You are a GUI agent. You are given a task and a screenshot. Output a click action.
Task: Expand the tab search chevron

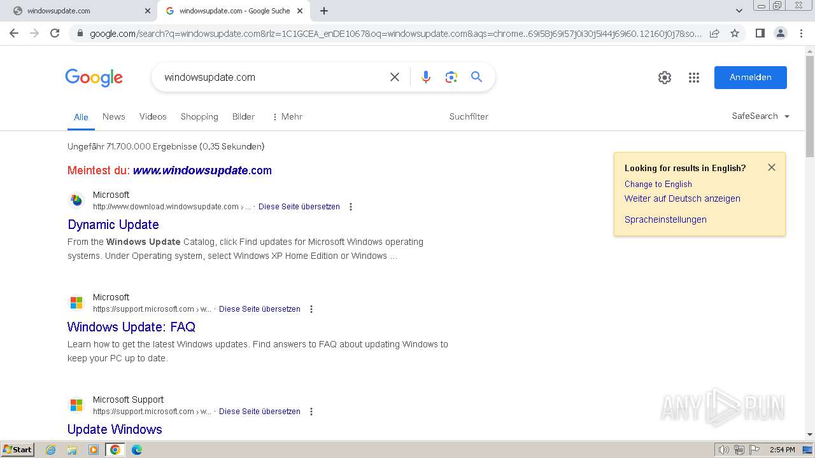click(739, 11)
